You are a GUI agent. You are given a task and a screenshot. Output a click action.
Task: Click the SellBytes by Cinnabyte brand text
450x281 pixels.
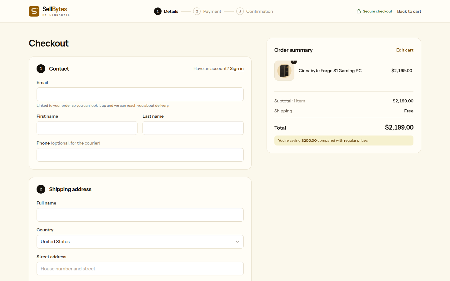56,11
